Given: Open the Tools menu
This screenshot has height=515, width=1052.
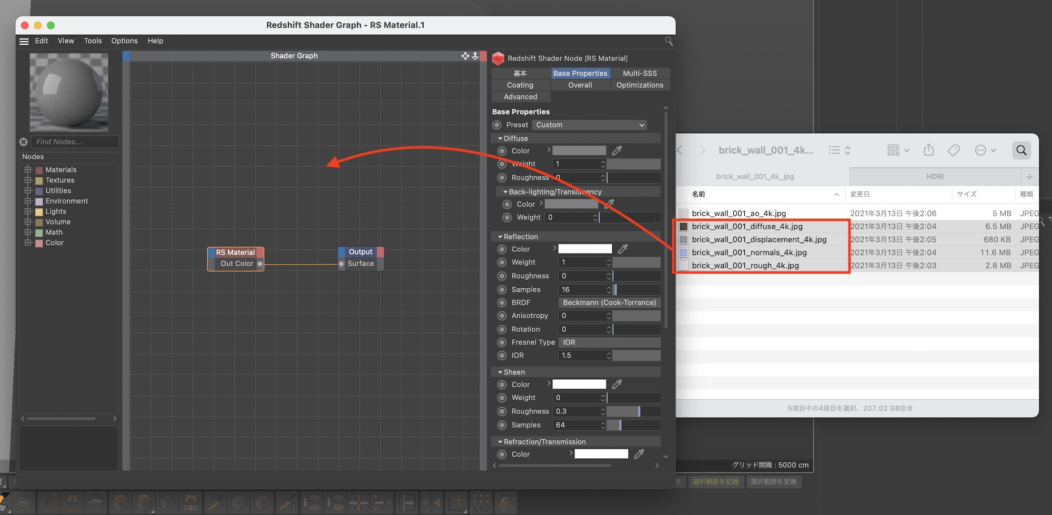Looking at the screenshot, I should coord(93,41).
